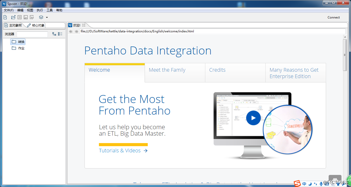Click the Spoon app icon in title bar
The height and width of the screenshot is (187, 351).
pos(4,4)
